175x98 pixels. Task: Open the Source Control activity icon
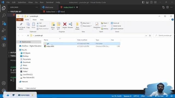4,23
